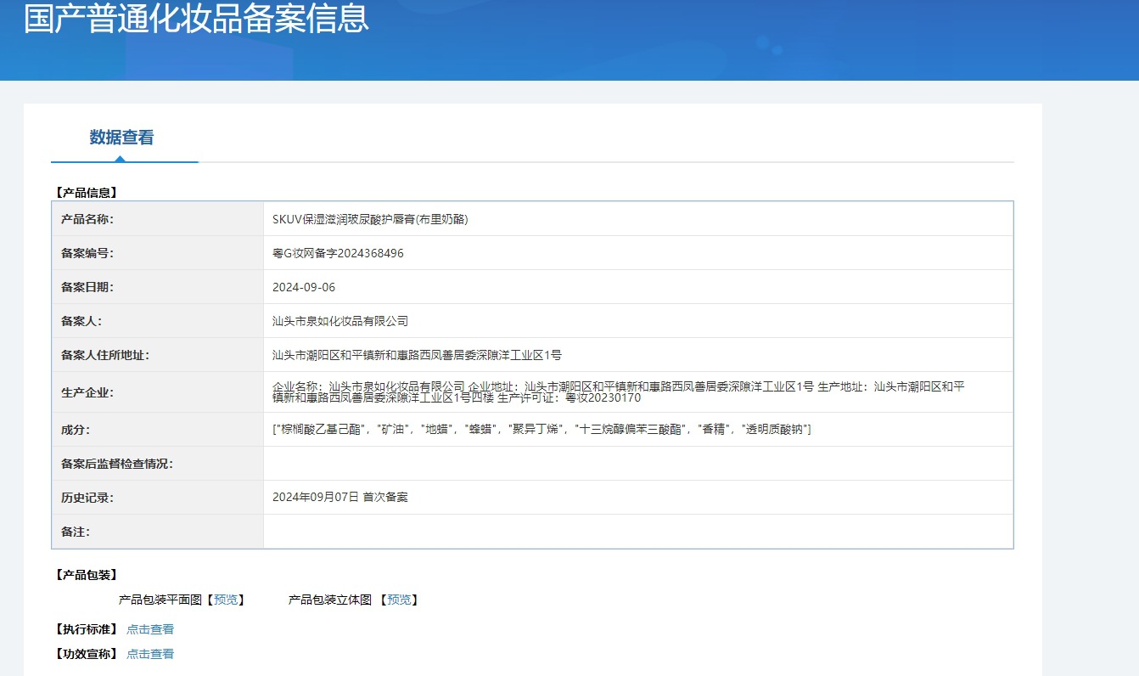
Task: Select 备案人 company 汕头市泉如化妆品有限公司
Action: click(x=339, y=320)
